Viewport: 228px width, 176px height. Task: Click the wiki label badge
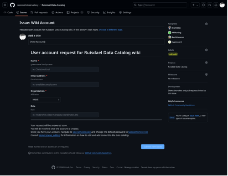pos(173,54)
